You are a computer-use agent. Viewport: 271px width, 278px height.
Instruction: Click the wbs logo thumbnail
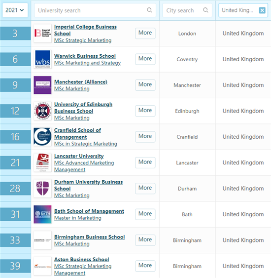tap(43, 59)
